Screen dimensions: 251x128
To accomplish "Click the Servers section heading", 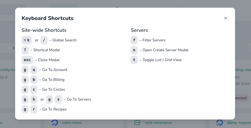I will [139, 30].
